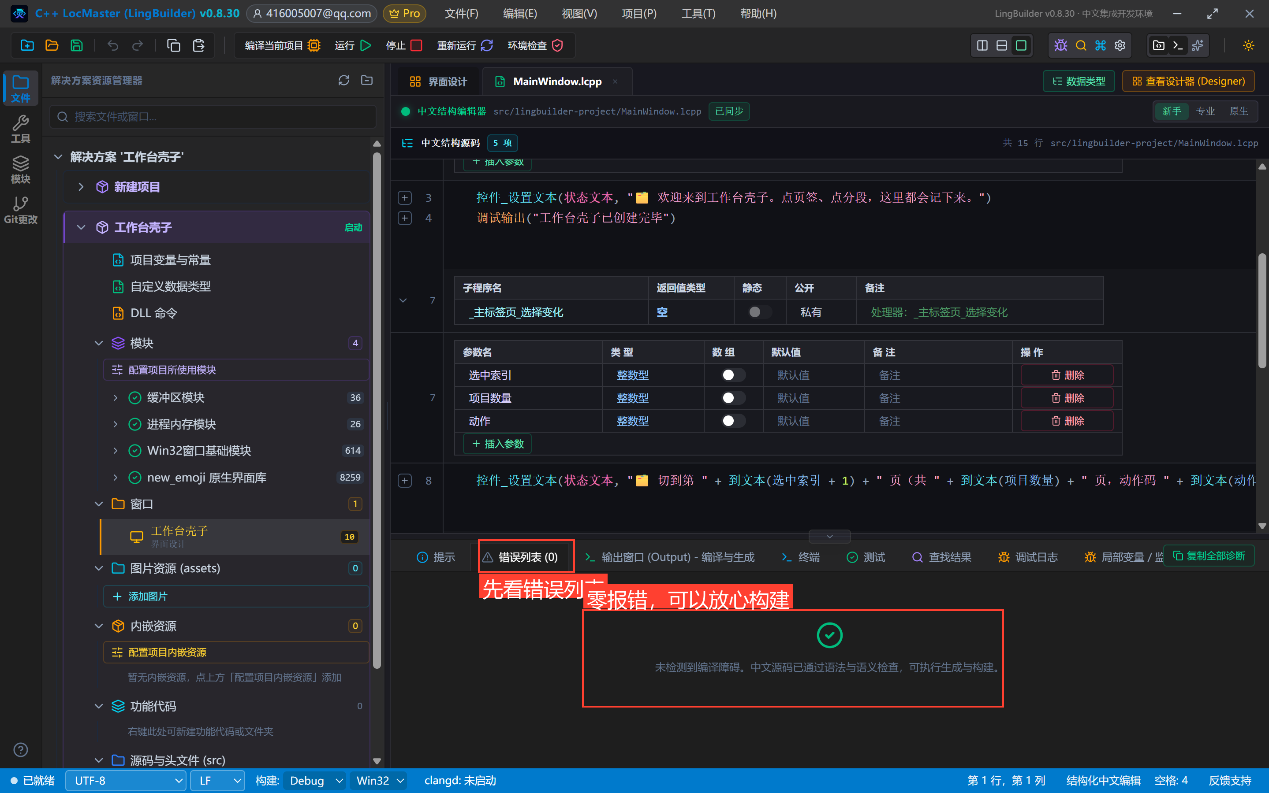The width and height of the screenshot is (1269, 793).
Task: Click the open folder toolbar icon
Action: (x=52, y=45)
